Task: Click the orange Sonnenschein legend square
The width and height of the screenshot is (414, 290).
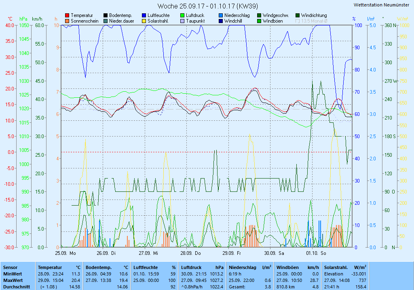Action: 67,21
